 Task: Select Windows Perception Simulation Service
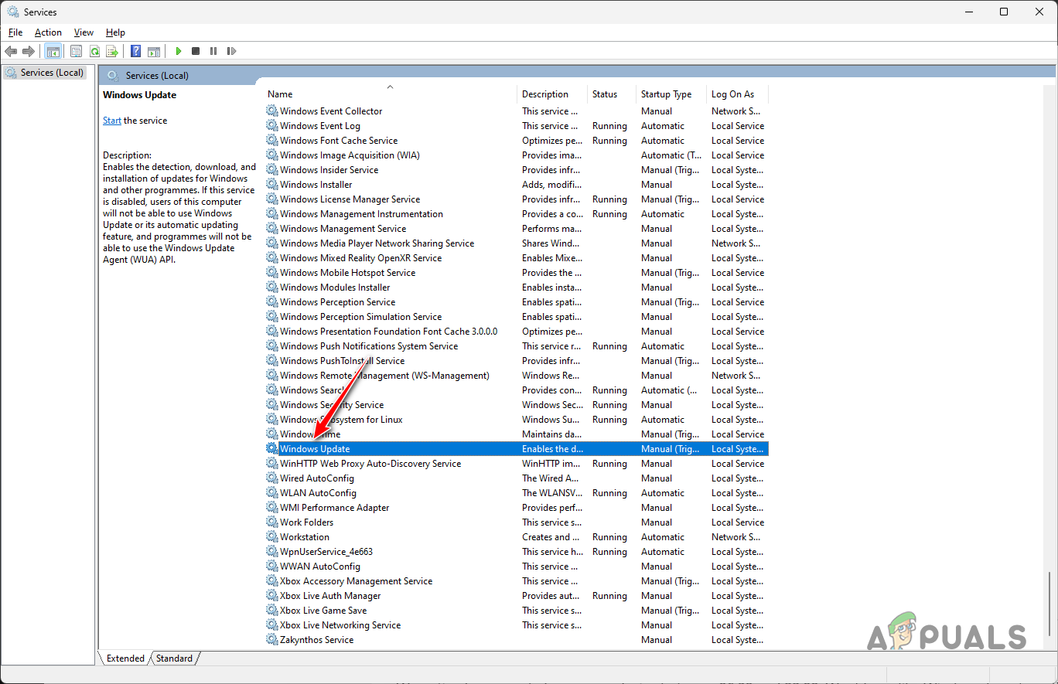[516, 317]
